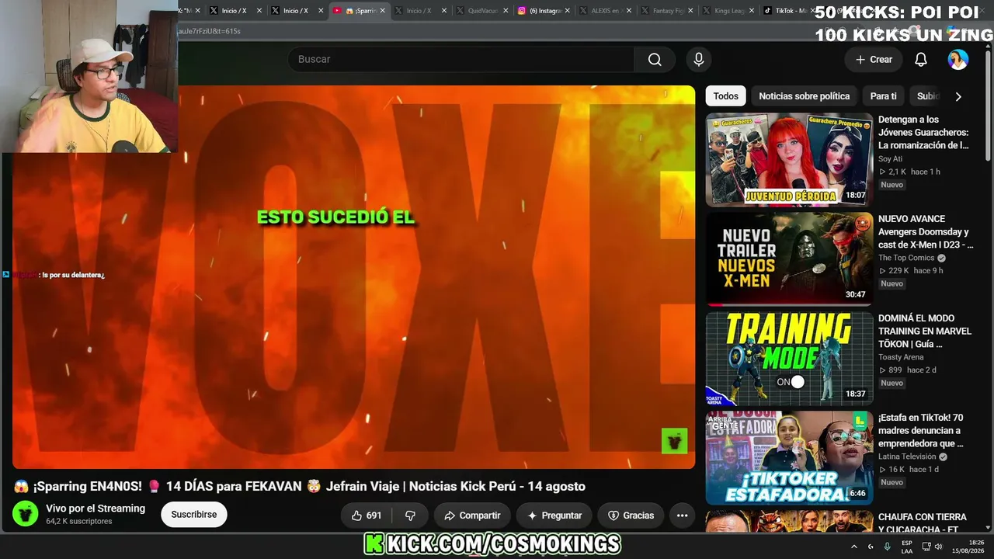This screenshot has height=559, width=994.
Task: Click the Vivo por el Streaming channel avatar
Action: coord(26,514)
